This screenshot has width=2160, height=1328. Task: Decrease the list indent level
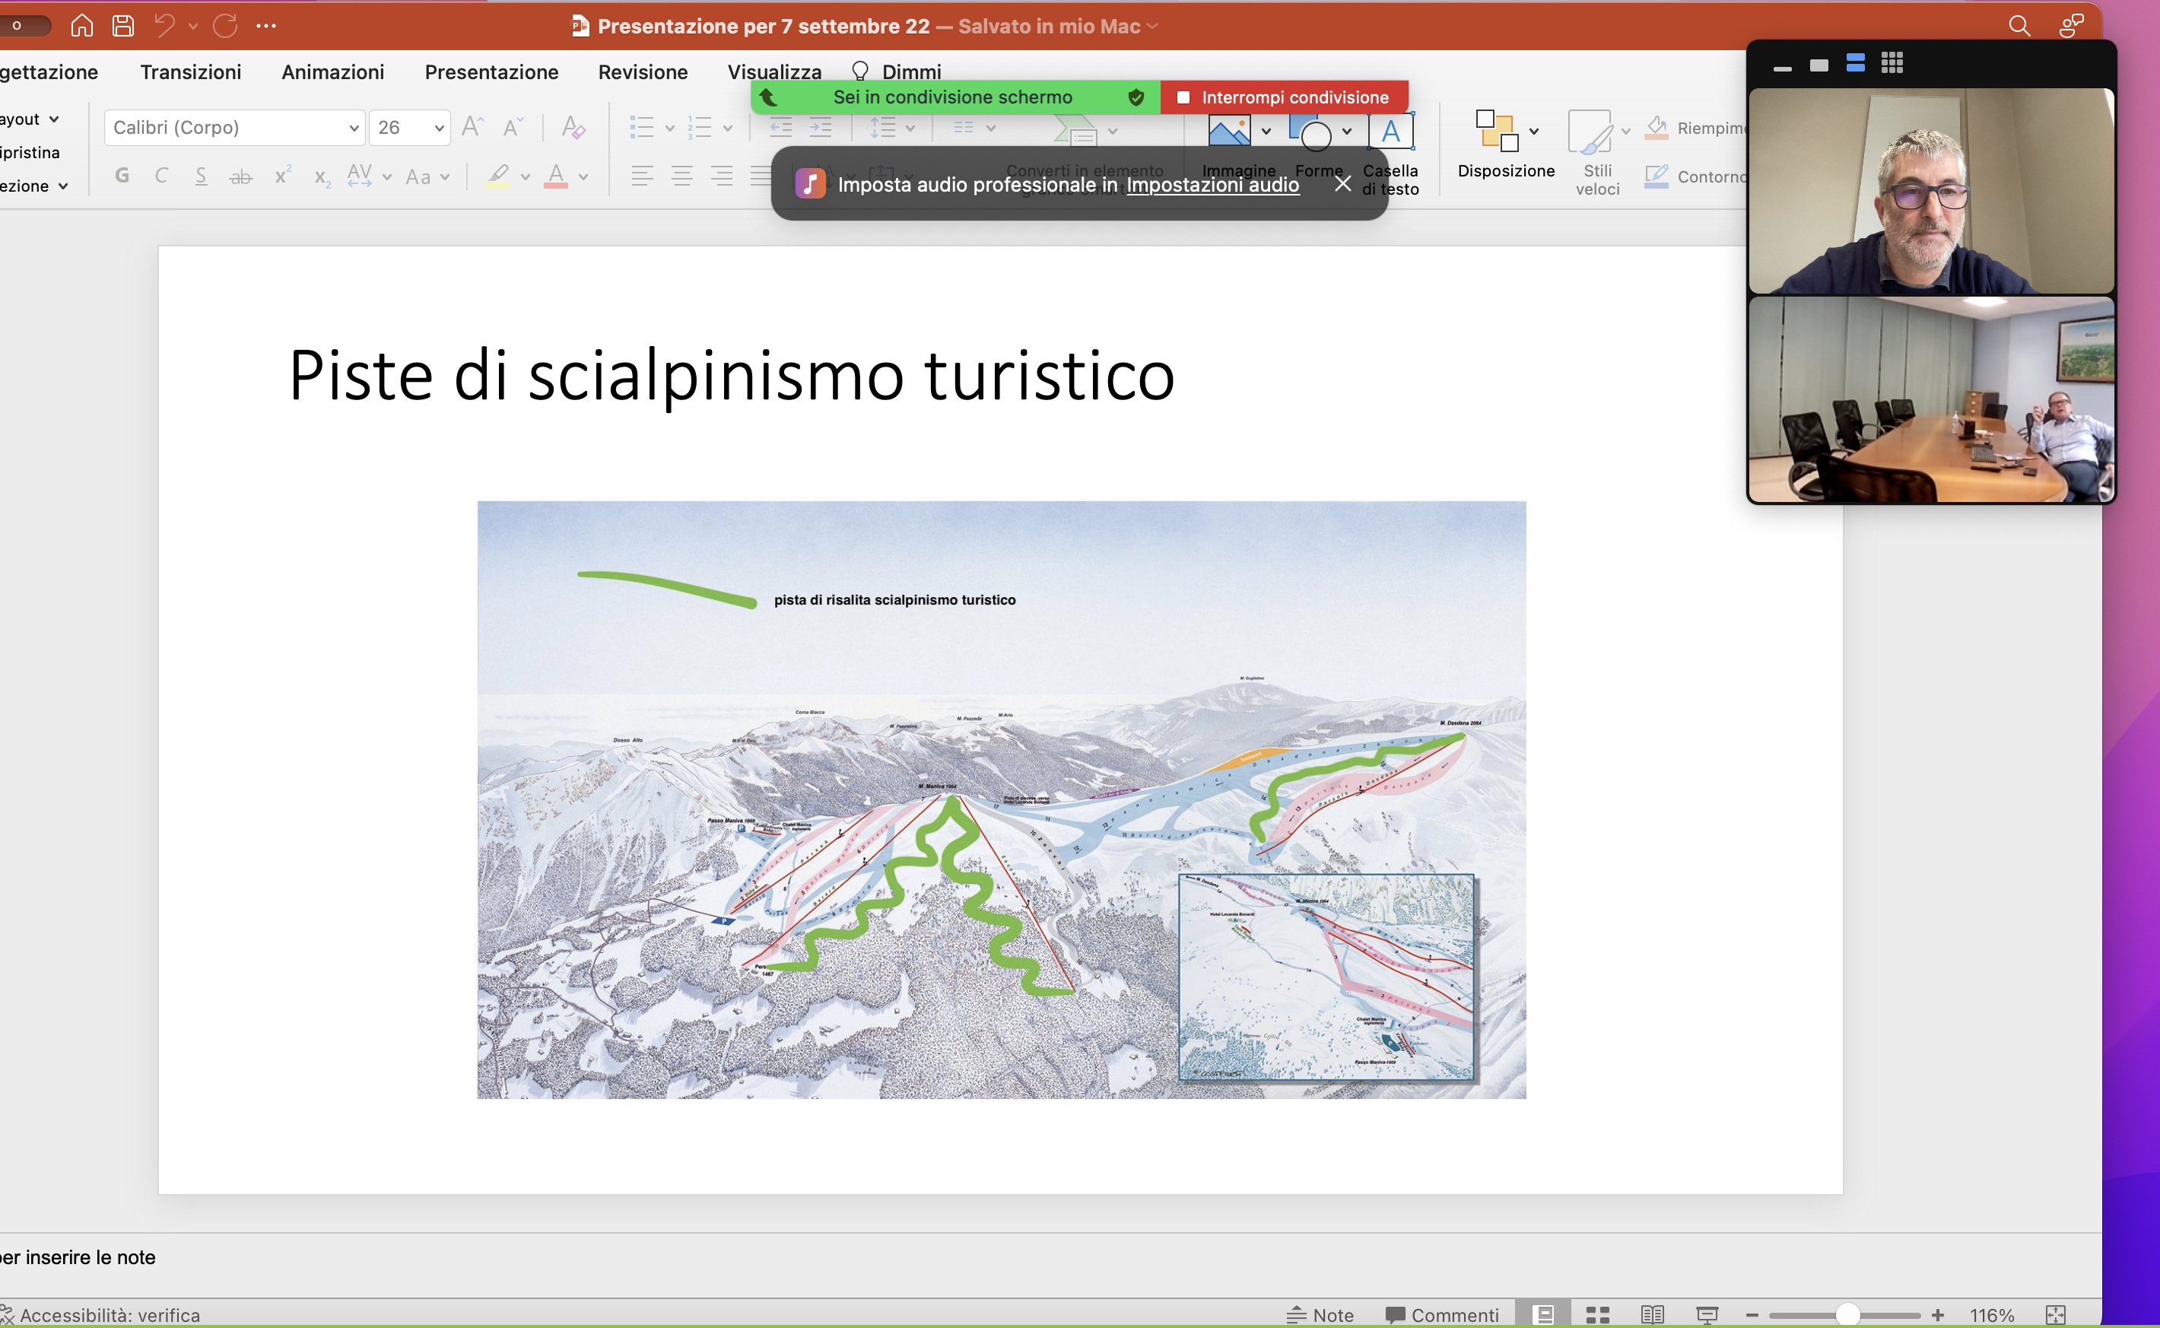pos(780,127)
